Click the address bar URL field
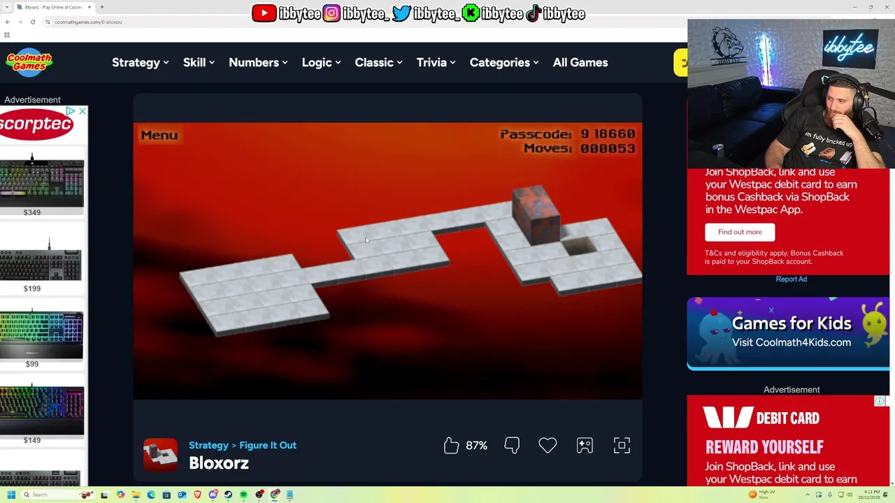This screenshot has height=503, width=895. [x=364, y=22]
